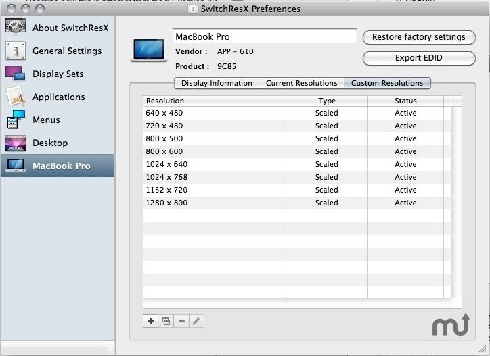Screen dimensions: 490x356
Task: Open the General Settings pane
Action: tap(67, 51)
